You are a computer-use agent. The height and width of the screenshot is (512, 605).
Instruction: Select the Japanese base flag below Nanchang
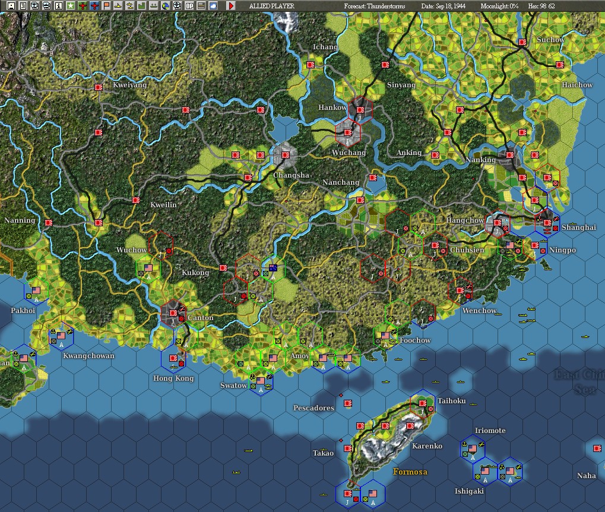360,200
